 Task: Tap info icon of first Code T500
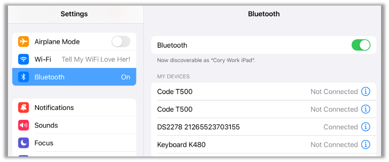click(365, 92)
